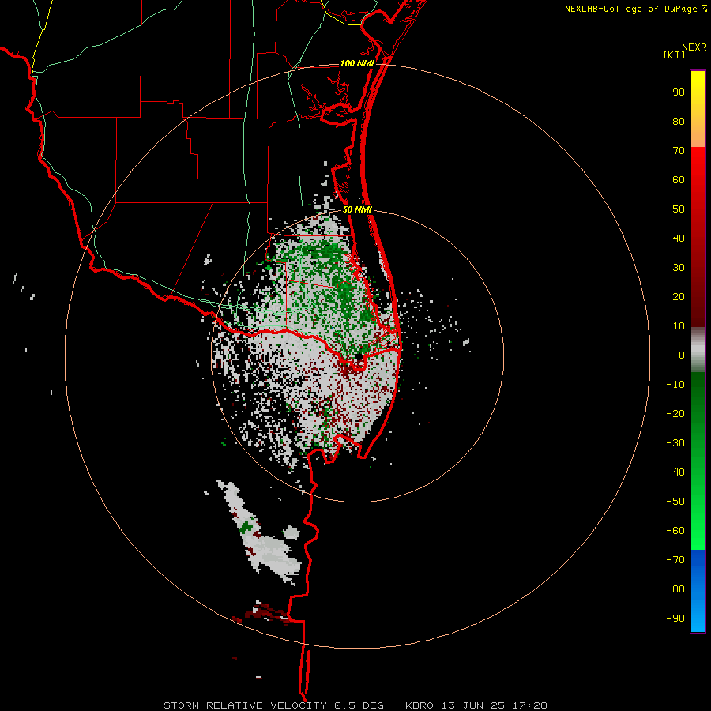Click the 70 scale label
This screenshot has height=711, width=711.
(679, 151)
